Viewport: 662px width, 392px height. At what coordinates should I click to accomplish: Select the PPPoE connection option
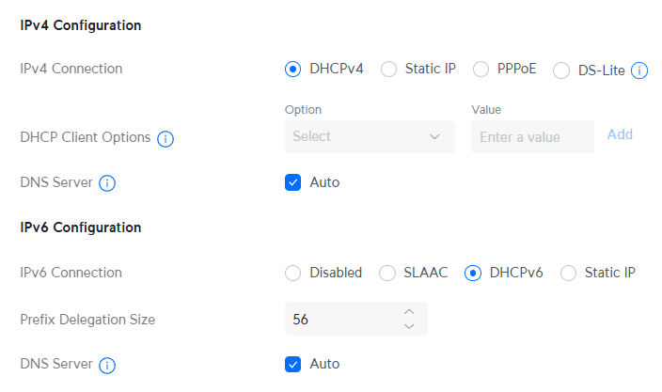(481, 69)
